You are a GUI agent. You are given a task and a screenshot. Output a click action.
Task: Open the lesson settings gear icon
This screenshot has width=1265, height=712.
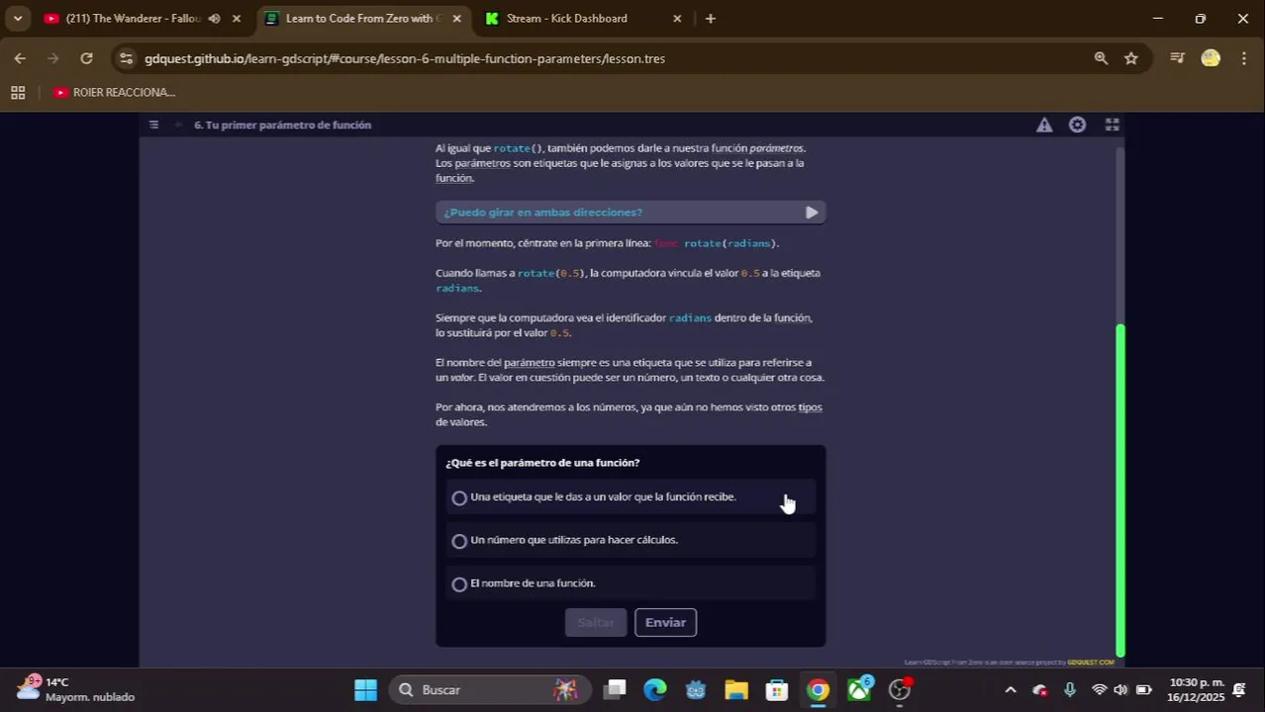[x=1077, y=125]
